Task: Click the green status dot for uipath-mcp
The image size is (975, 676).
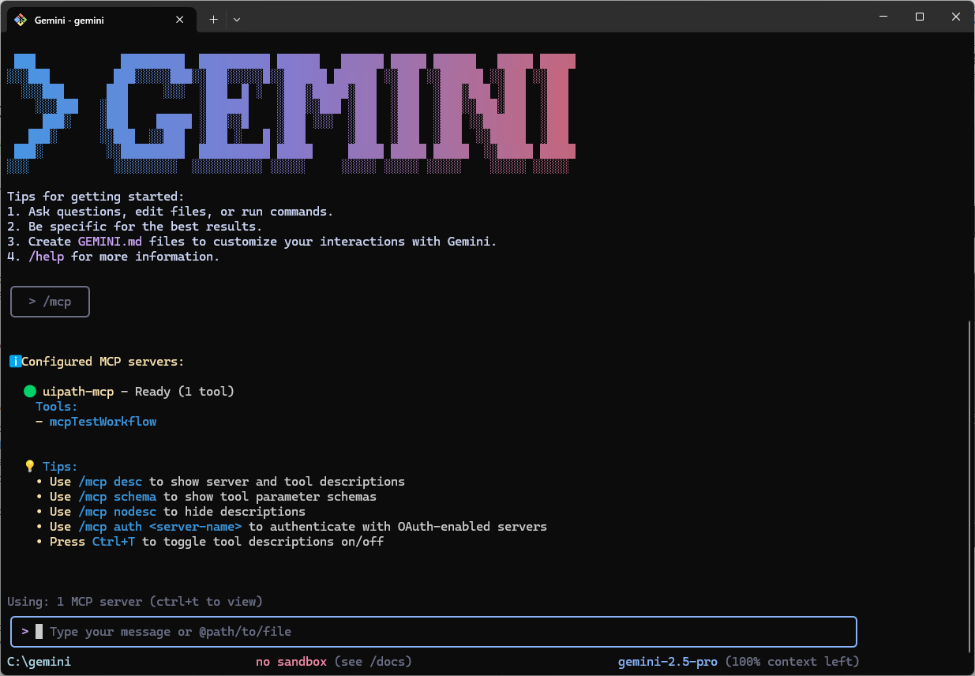Action: 30,391
